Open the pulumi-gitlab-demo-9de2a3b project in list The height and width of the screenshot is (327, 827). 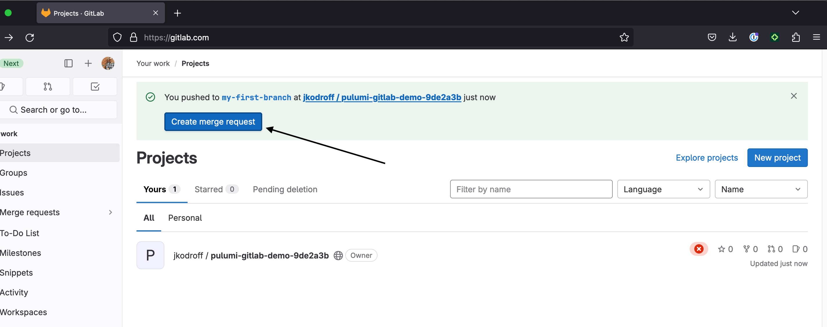251,255
